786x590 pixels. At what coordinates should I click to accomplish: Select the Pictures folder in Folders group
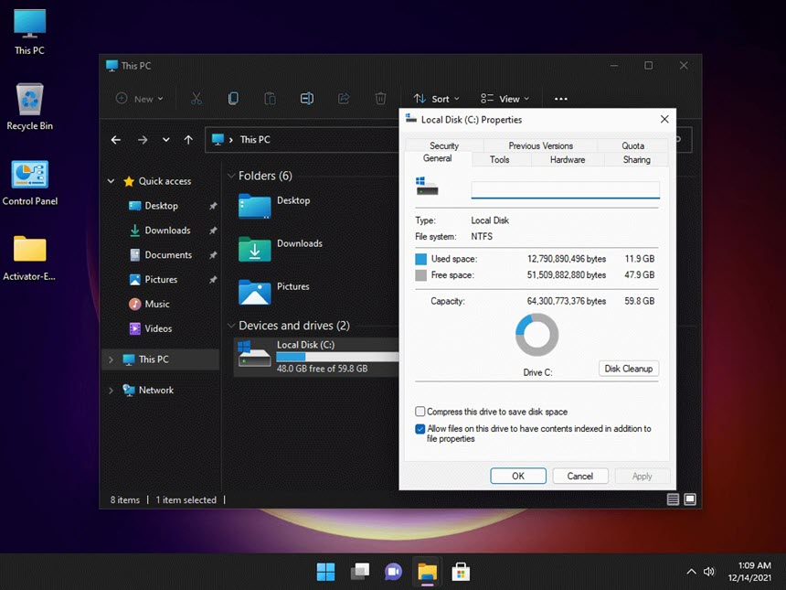click(x=275, y=292)
